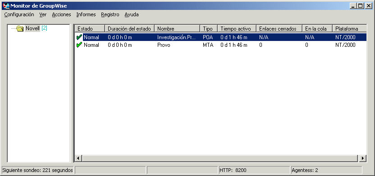Sort by Tipo column header
This screenshot has width=375, height=176.
(x=209, y=29)
